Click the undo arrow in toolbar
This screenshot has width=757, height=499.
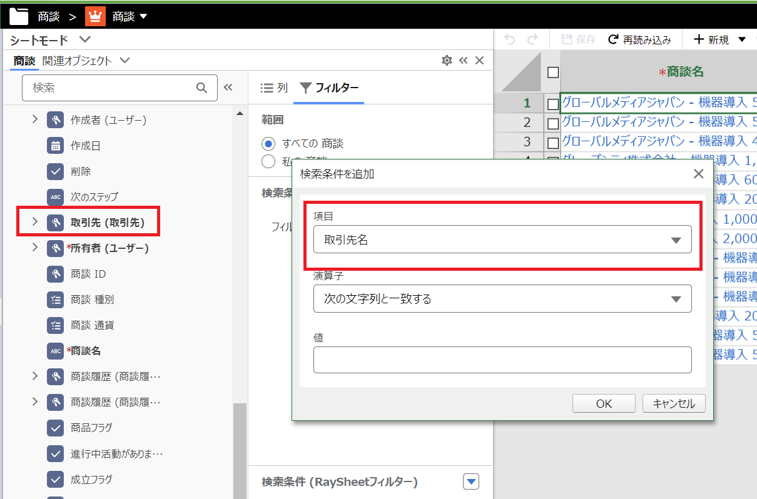click(510, 40)
